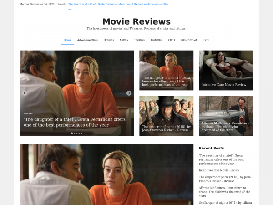Open Adventure films category
The image size is (273, 205).
click(x=87, y=40)
